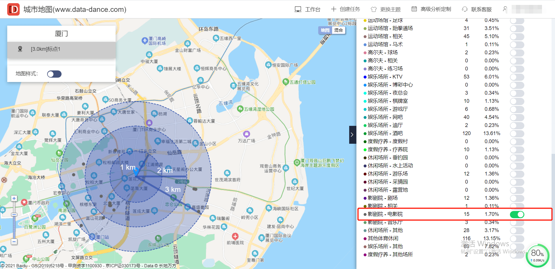This screenshot has width=555, height=269.
Task: Click the map zoom-in plus button
Action: point(14,198)
